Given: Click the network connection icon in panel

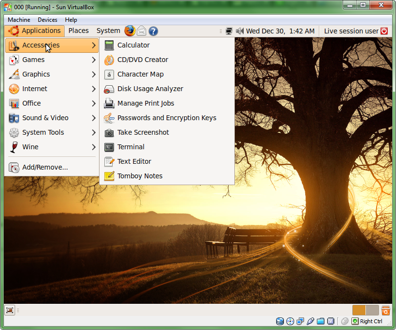Looking at the screenshot, I should [x=229, y=31].
